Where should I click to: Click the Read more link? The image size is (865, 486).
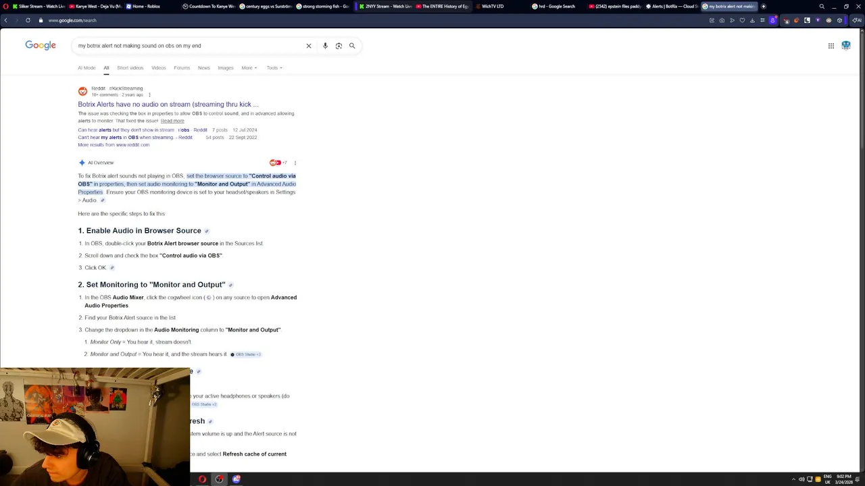(172, 121)
